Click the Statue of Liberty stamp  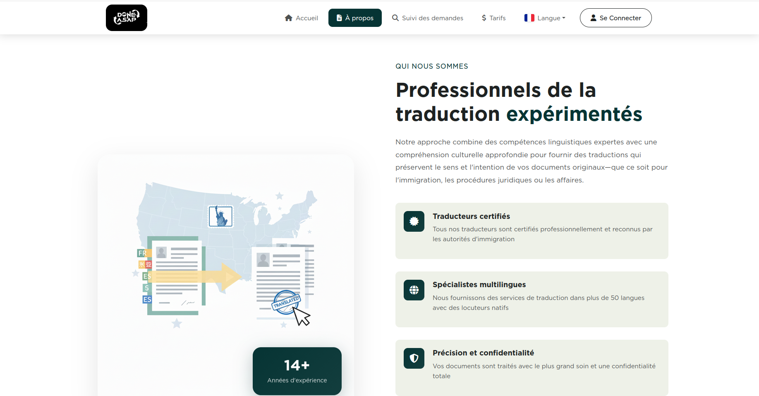pos(220,216)
